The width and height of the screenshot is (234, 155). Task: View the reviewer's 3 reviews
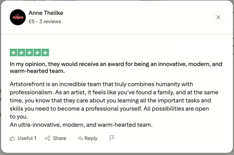[x=51, y=21]
